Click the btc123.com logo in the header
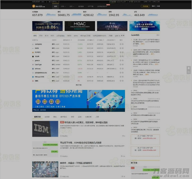Screen dimensions: 192x179 click(39, 6)
